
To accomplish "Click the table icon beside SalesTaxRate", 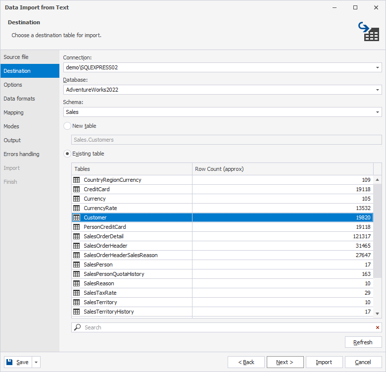I will (77, 293).
